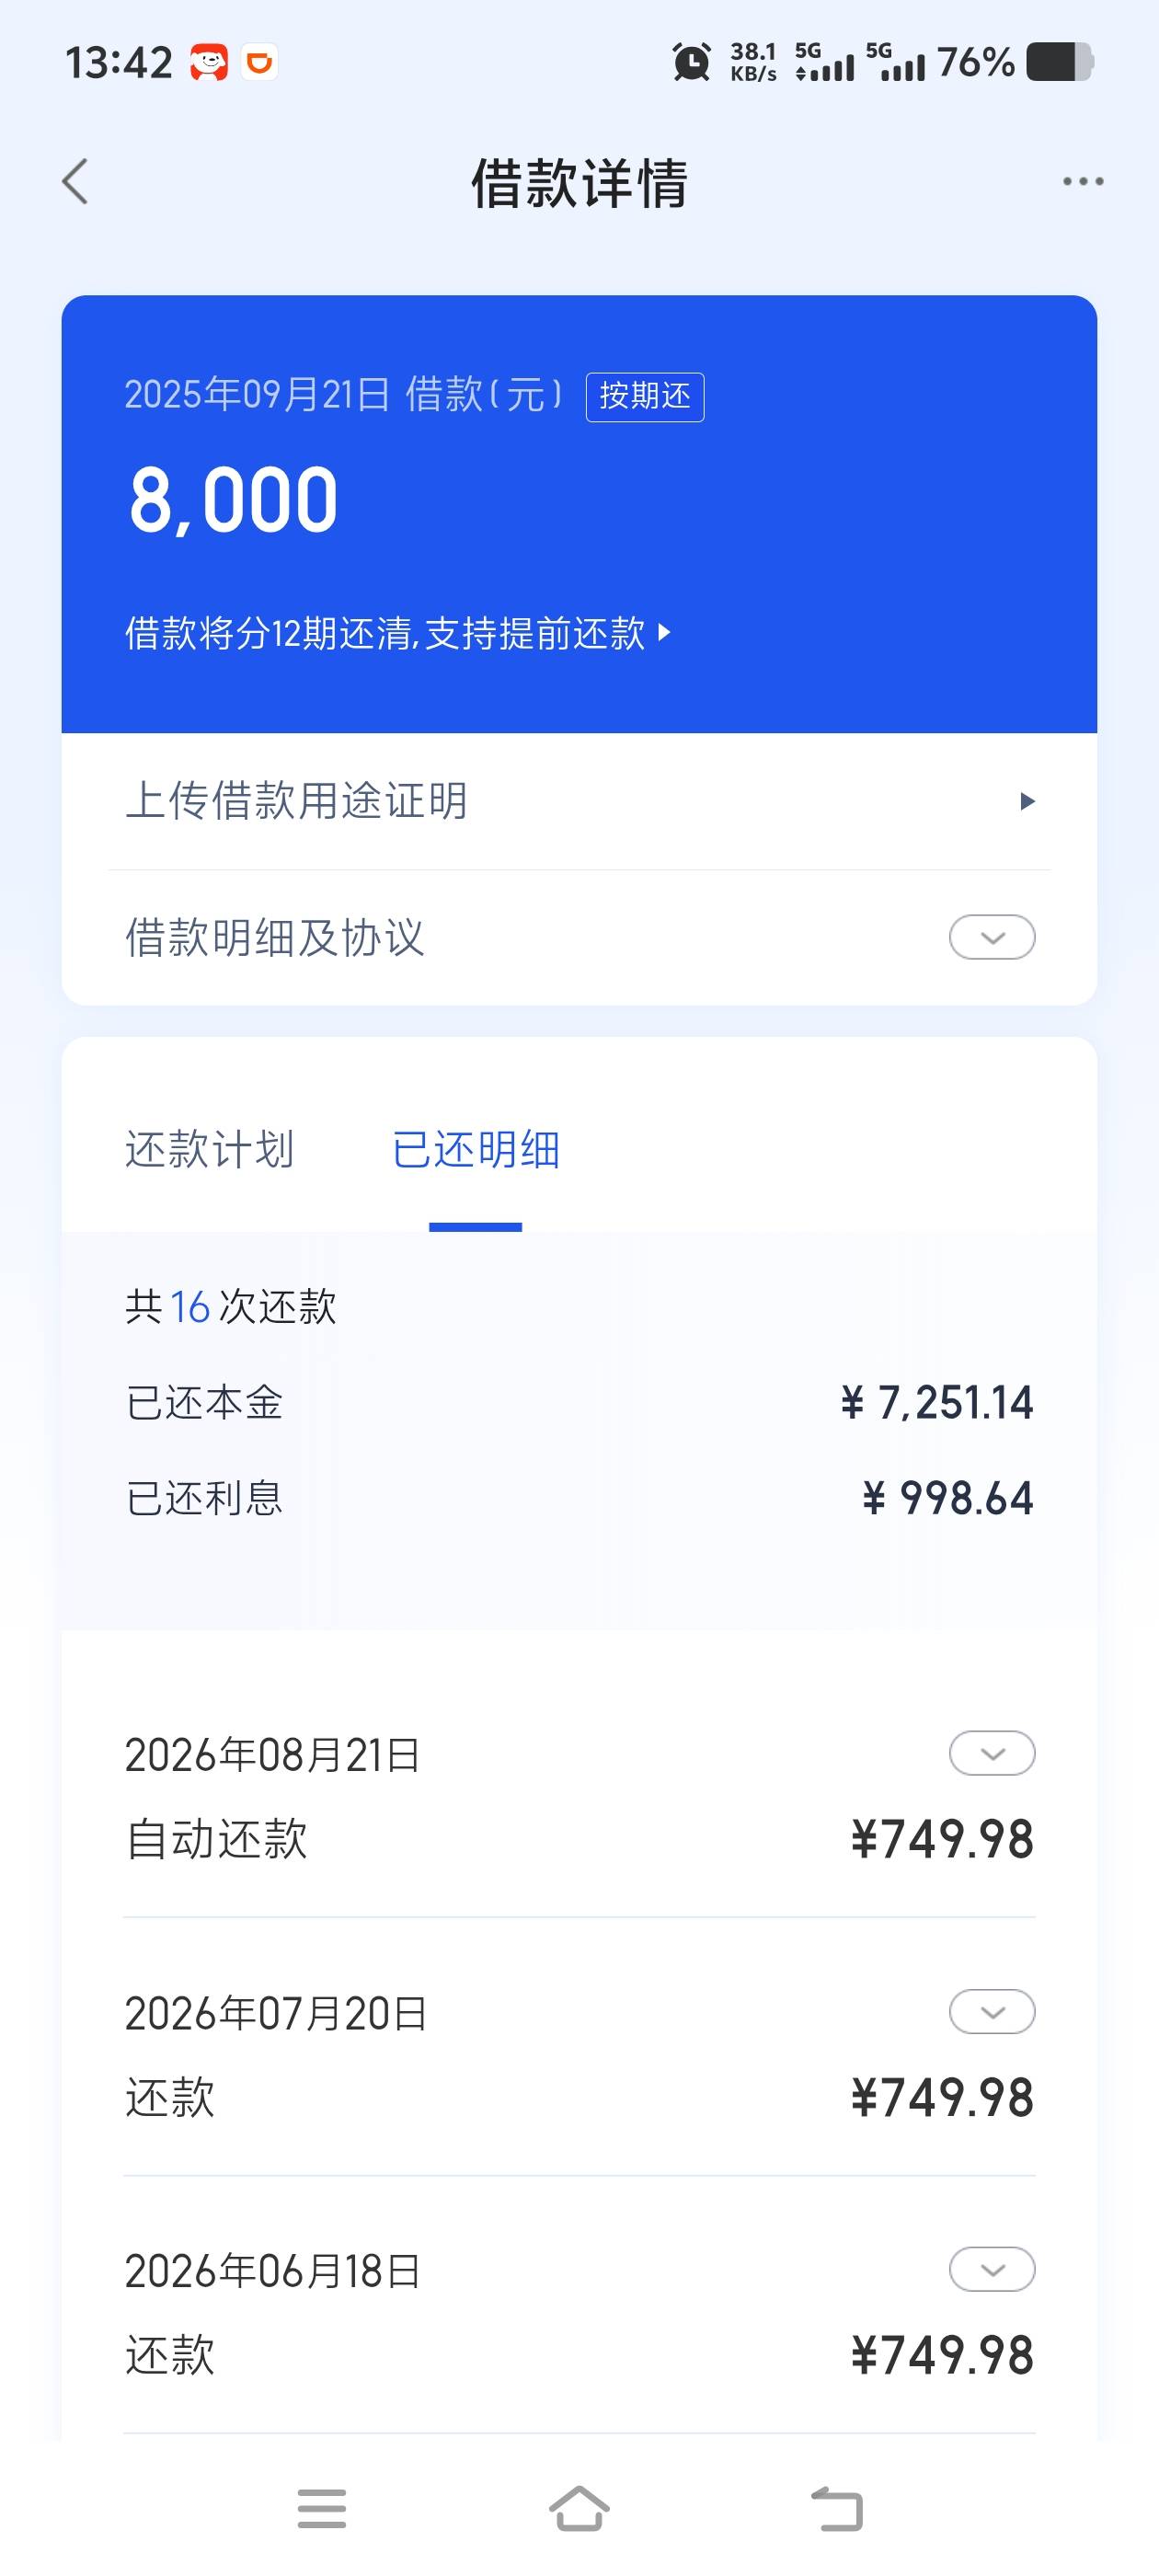Expand the 2026年07月20日 repayment details
Screen dimensions: 1159x2576
tap(992, 2012)
